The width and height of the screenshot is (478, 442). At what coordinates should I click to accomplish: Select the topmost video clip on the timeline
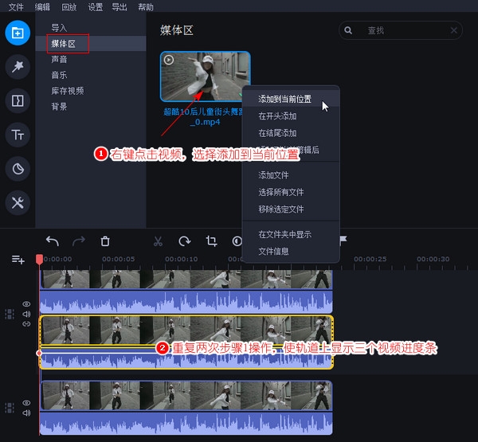point(186,279)
